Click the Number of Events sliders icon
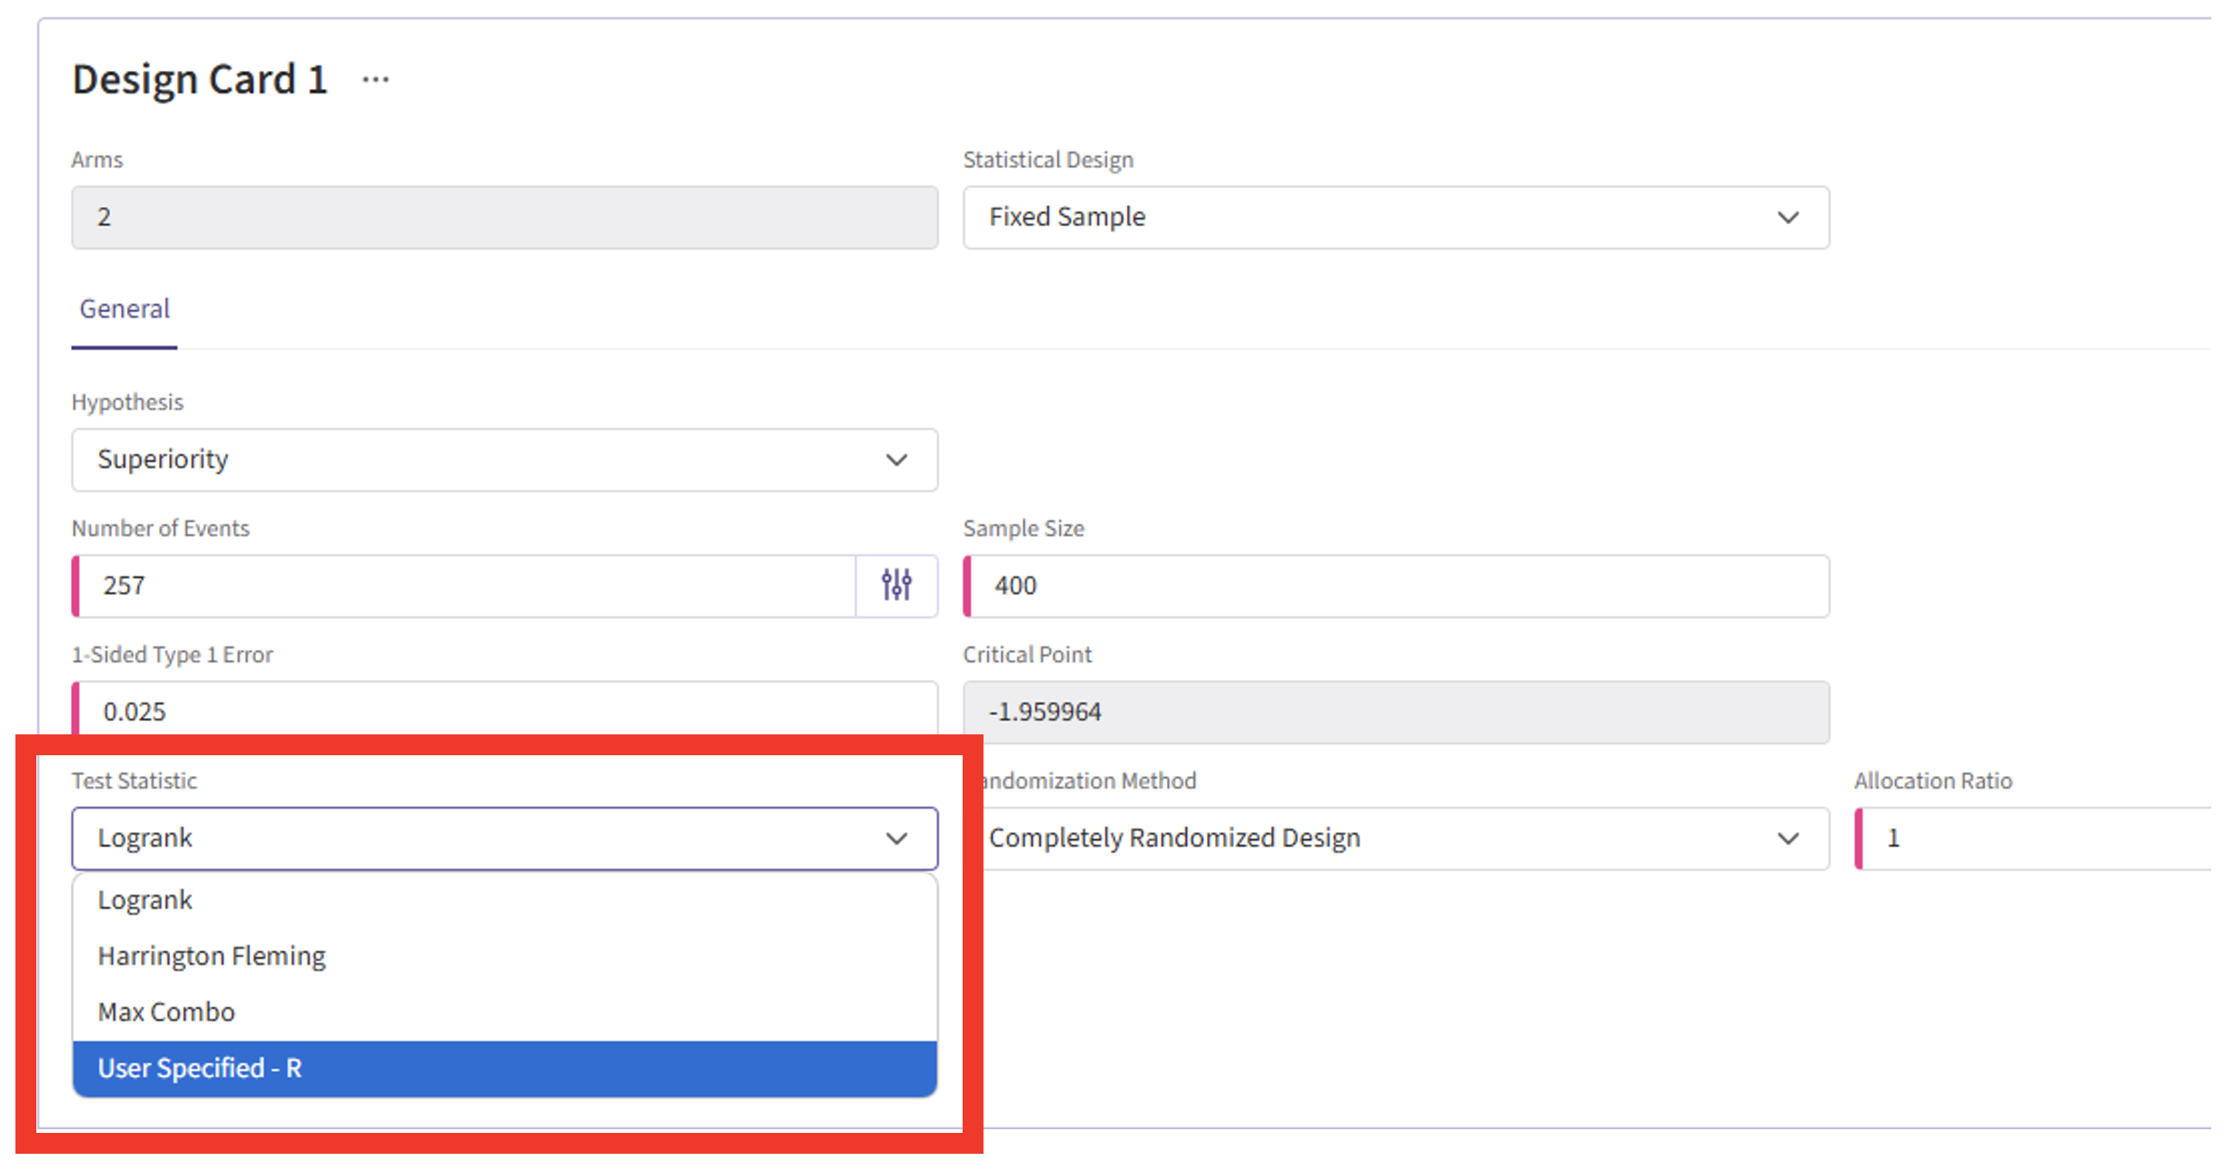This screenshot has height=1171, width=2234. tap(896, 585)
